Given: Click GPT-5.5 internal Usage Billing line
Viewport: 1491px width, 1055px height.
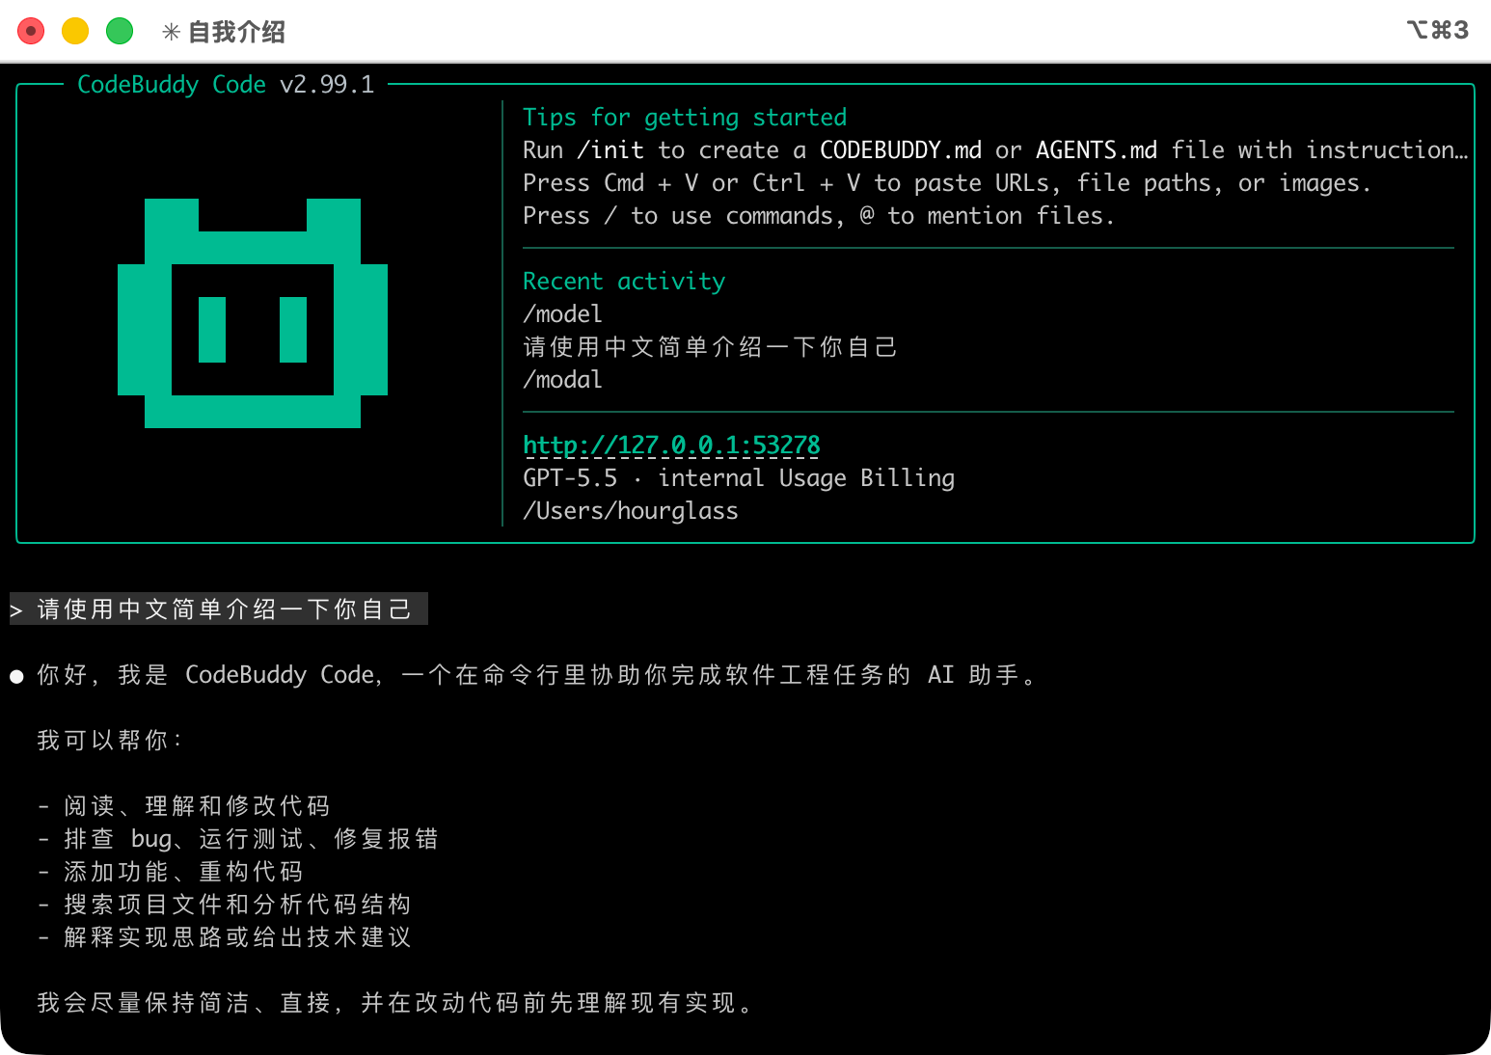Looking at the screenshot, I should pyautogui.click(x=739, y=478).
